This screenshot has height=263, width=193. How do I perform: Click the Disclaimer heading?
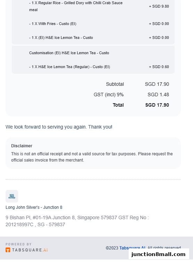click(22, 146)
